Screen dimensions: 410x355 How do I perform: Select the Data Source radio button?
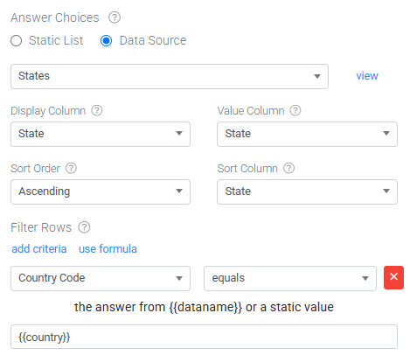pos(106,41)
